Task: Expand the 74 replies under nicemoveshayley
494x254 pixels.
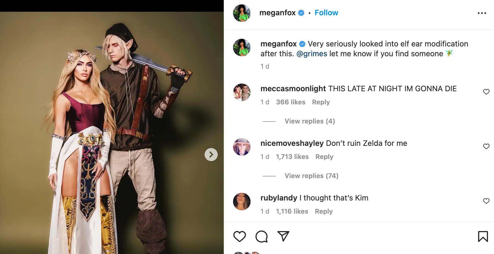Action: [311, 176]
